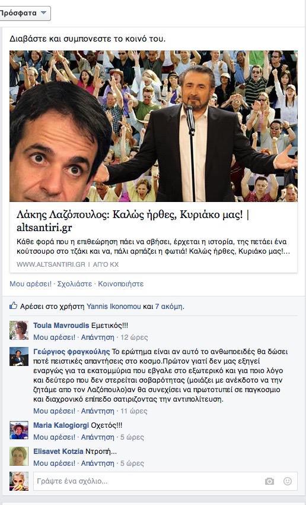Like the post with Μου αρέσει!
The width and height of the screenshot is (306, 505).
(x=30, y=284)
